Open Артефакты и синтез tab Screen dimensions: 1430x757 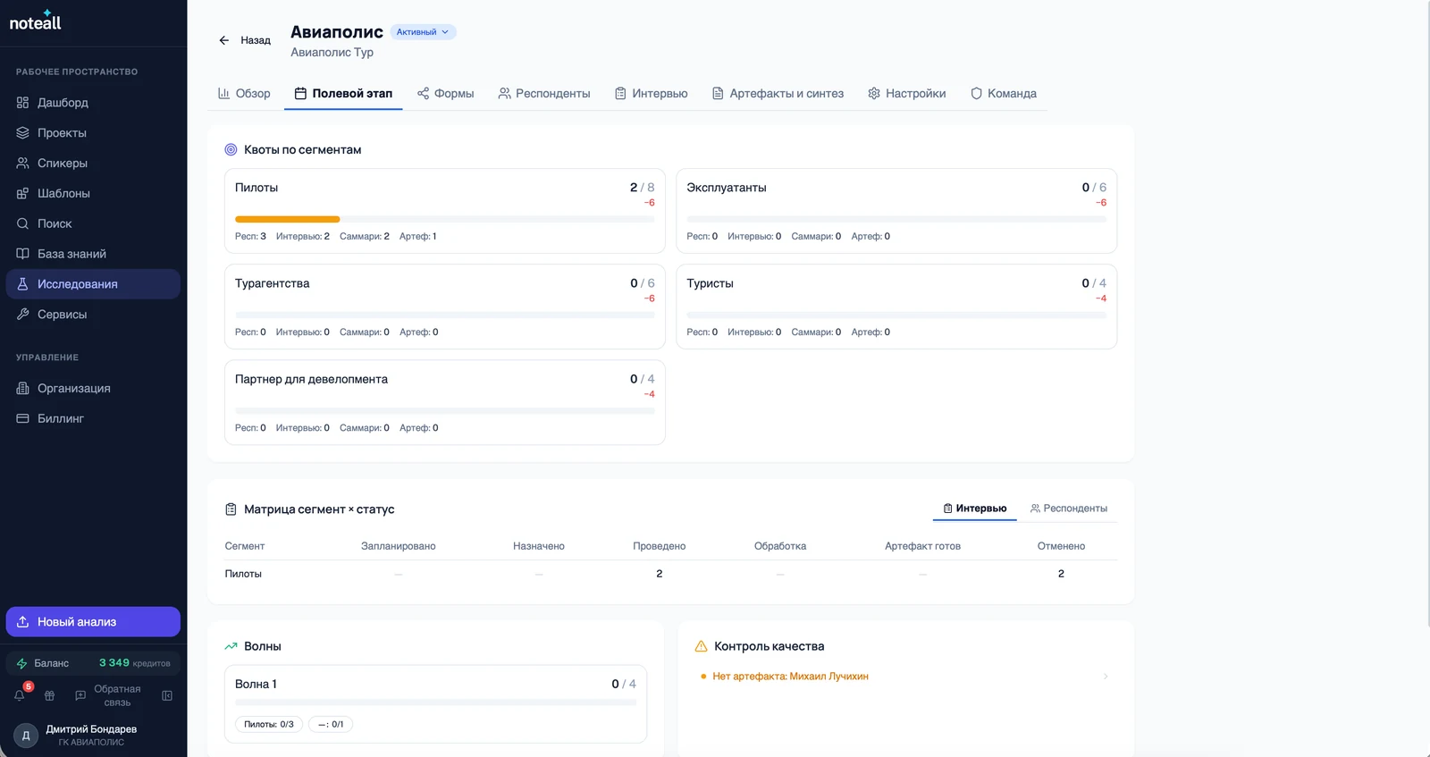pyautogui.click(x=778, y=94)
